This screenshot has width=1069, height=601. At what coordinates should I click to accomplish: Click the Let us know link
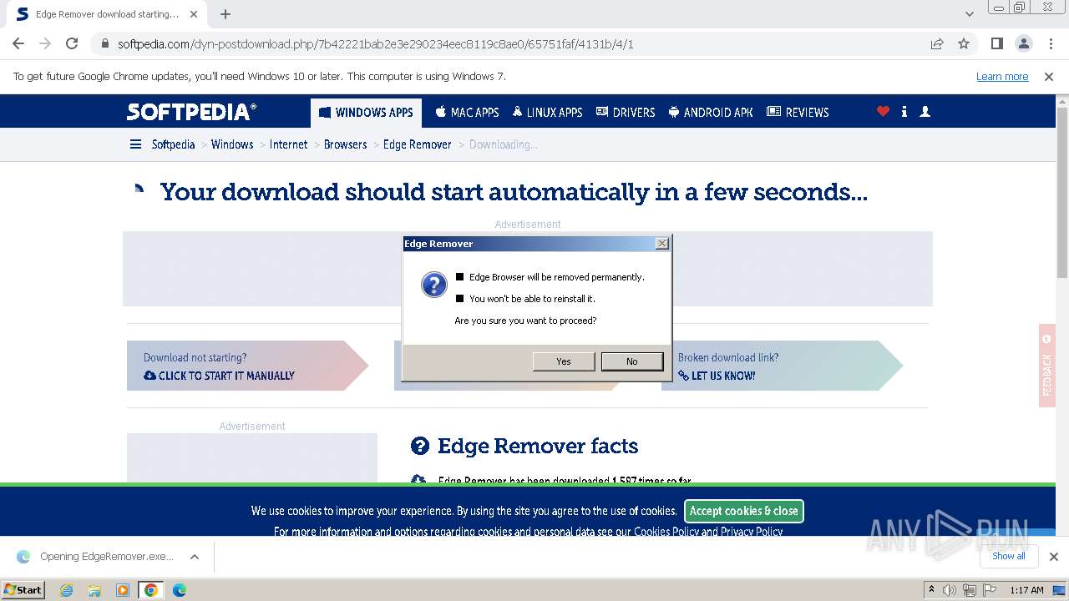point(717,376)
